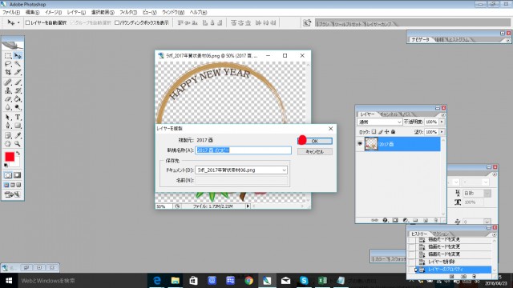Click the new layer name input field
Viewport: 513px width, 288px height.
[243, 150]
